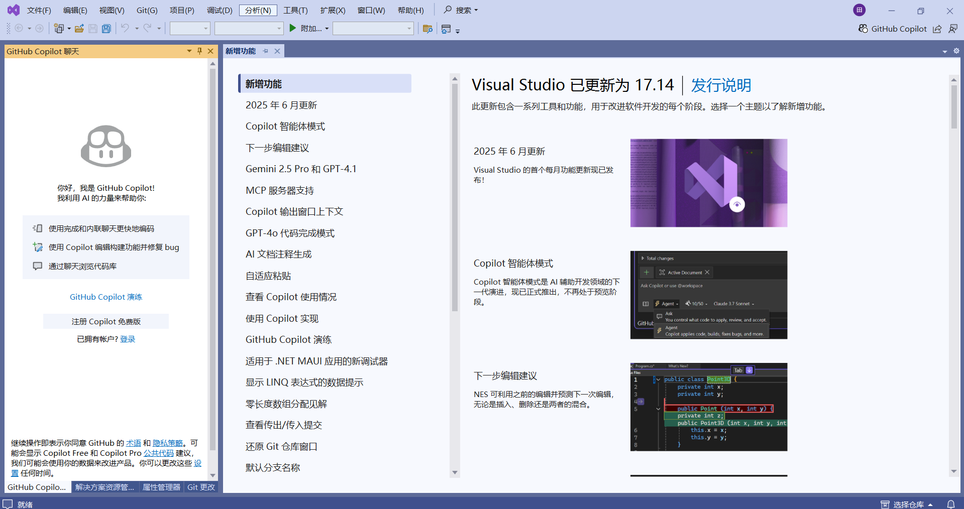
Task: Open the document tab list dropdown arrow
Action: point(945,51)
